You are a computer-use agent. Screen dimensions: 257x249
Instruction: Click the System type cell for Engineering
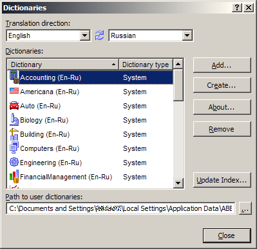coord(135,163)
